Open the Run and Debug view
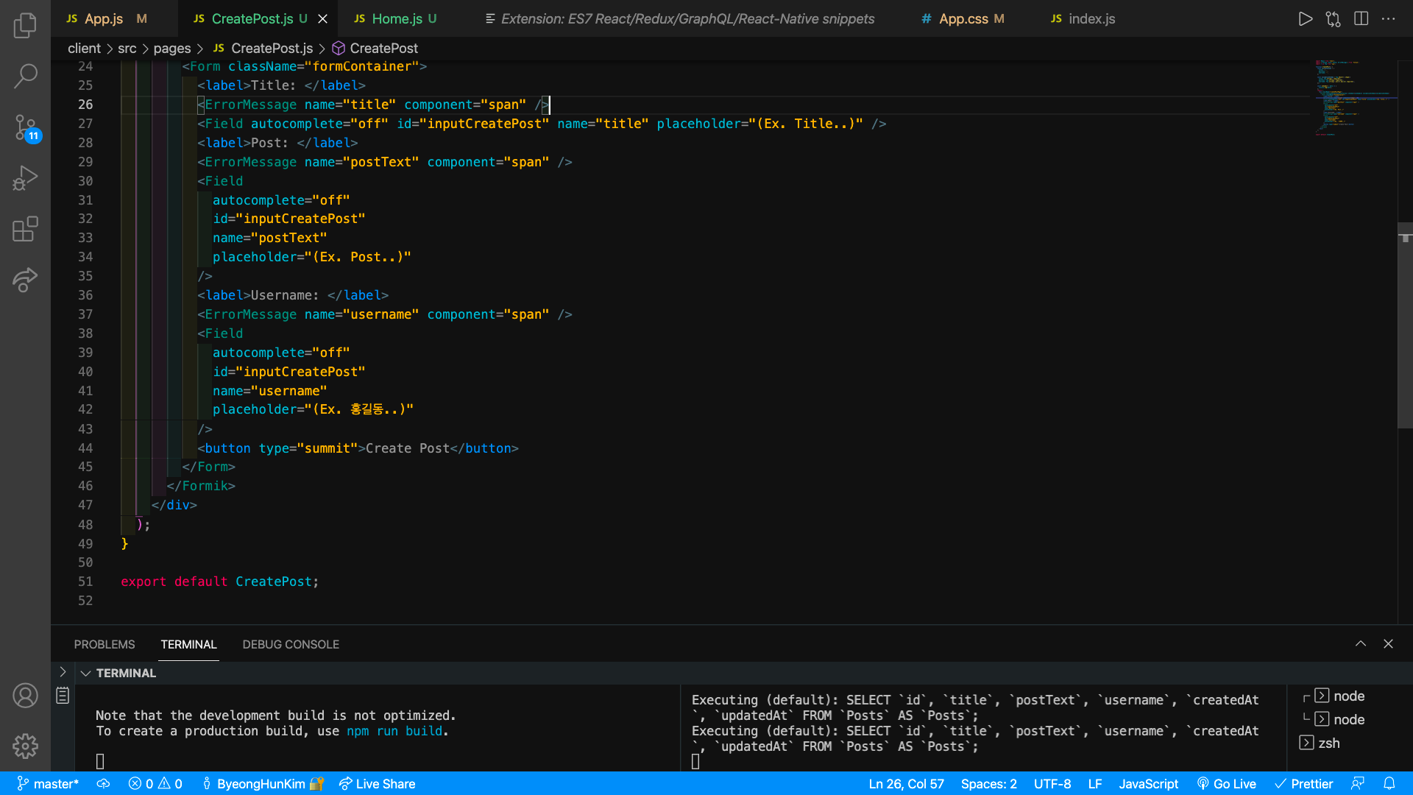This screenshot has height=795, width=1413. 25,179
